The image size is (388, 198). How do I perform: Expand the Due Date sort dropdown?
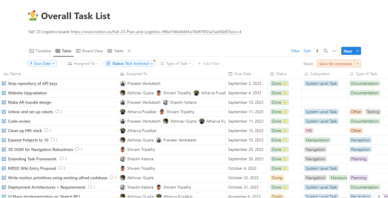pyautogui.click(x=42, y=63)
